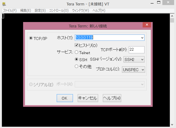Open the 設定(S) menu

40,11
